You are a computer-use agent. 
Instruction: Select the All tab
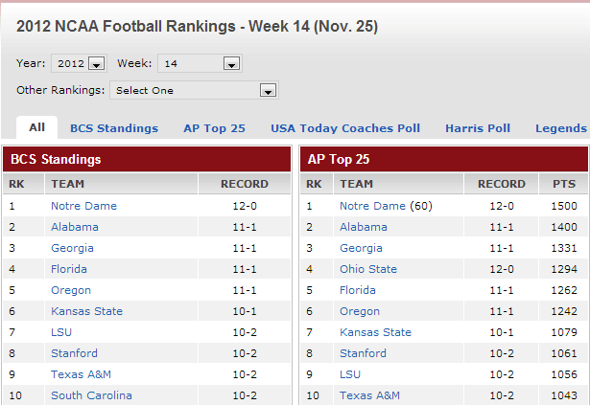pos(37,127)
